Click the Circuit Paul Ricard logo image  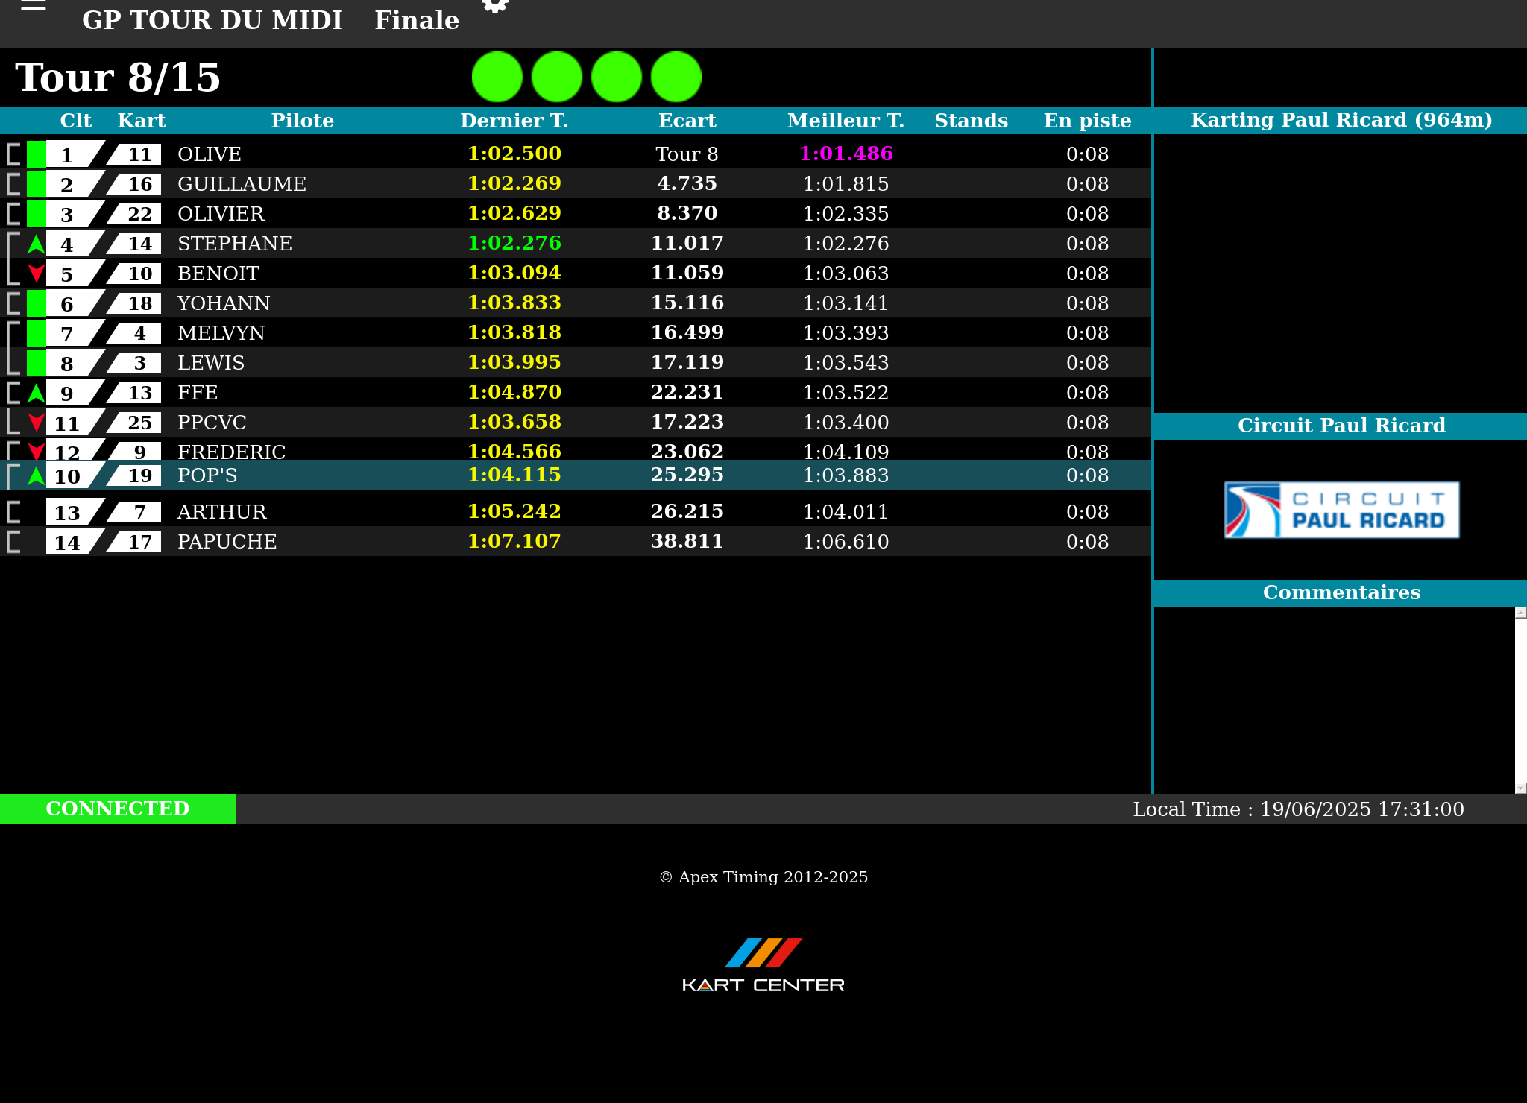tap(1341, 510)
